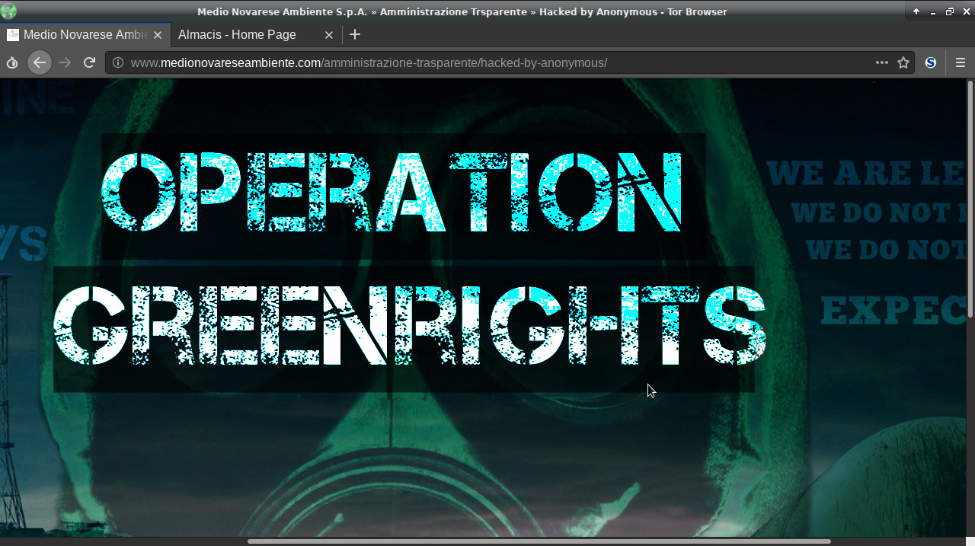Go forward one page
Viewport: 975px width, 546px height.
tap(66, 62)
